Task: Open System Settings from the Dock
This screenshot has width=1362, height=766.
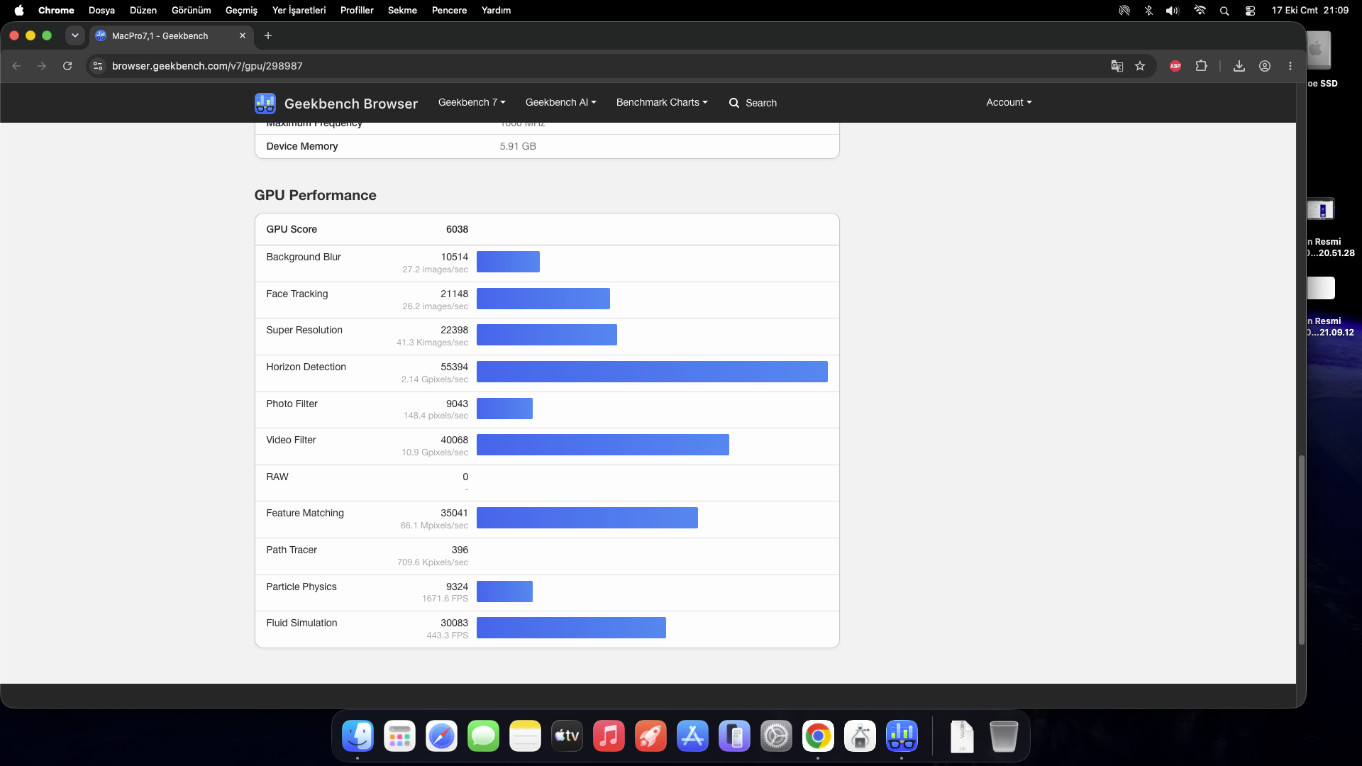Action: [776, 736]
